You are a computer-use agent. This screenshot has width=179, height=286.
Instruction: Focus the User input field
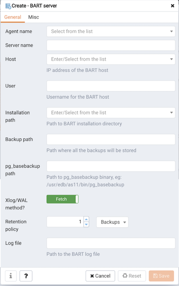(111, 86)
